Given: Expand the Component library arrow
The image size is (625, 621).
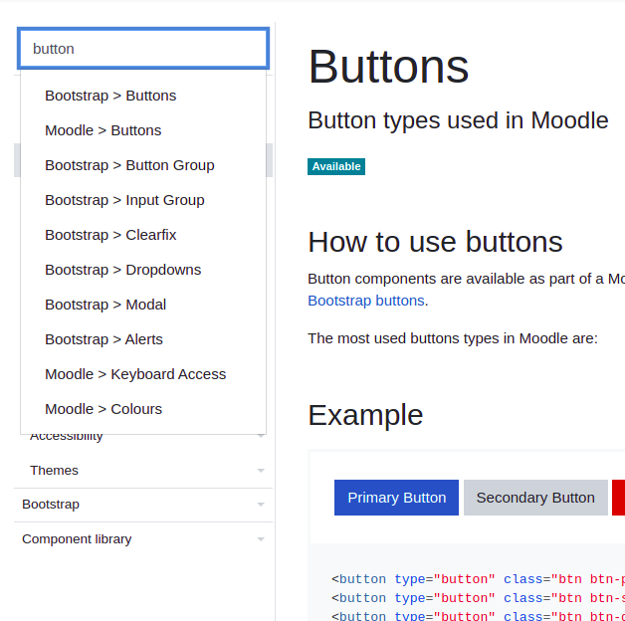Looking at the screenshot, I should pos(261,539).
